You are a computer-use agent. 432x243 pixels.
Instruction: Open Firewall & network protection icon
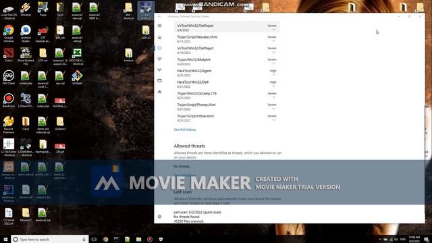[159, 70]
